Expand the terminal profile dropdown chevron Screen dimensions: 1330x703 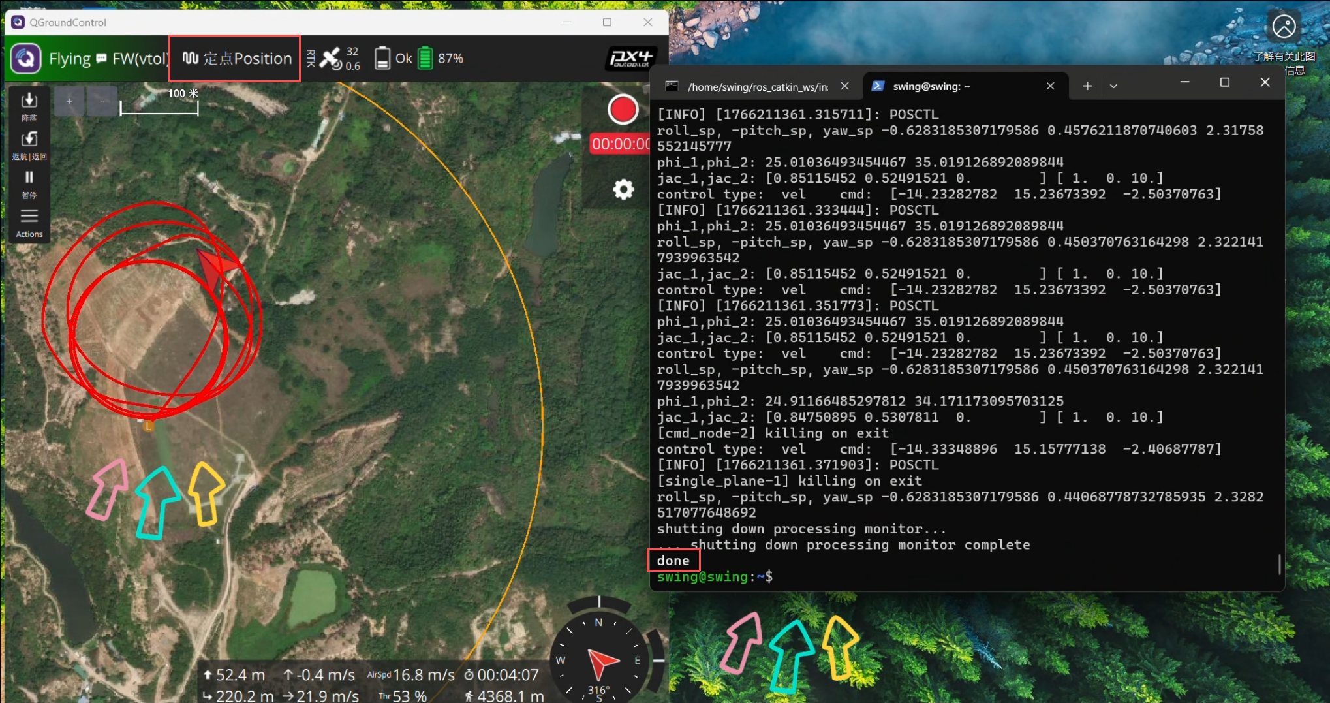1113,86
